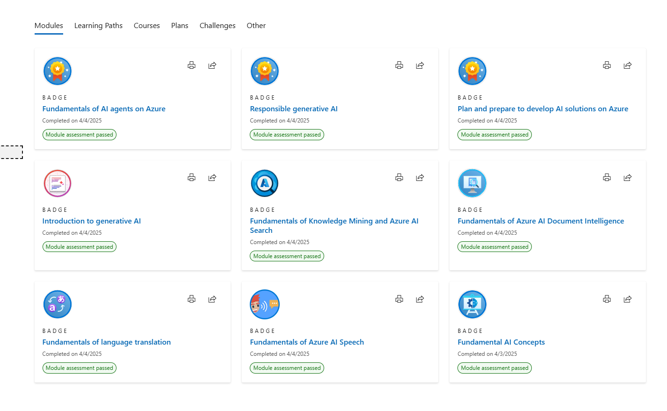Click 'Completed on 4/3/2025' text

tap(487, 354)
